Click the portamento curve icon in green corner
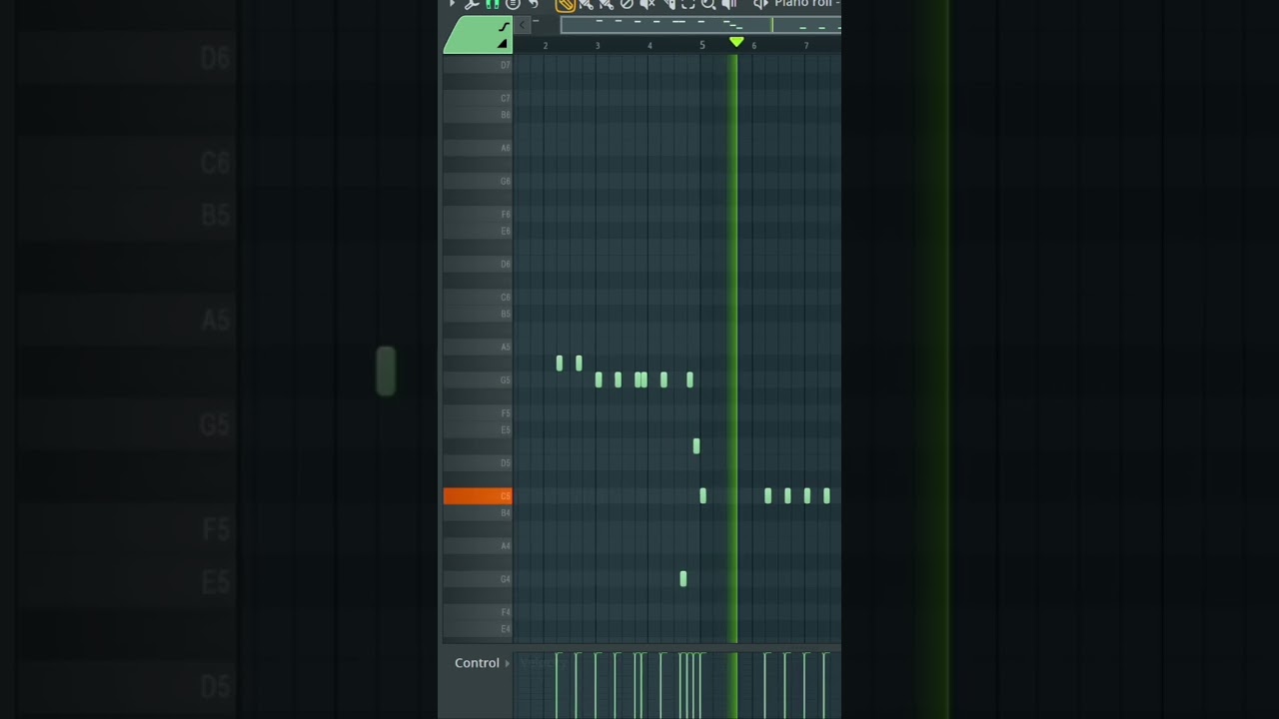 point(504,27)
